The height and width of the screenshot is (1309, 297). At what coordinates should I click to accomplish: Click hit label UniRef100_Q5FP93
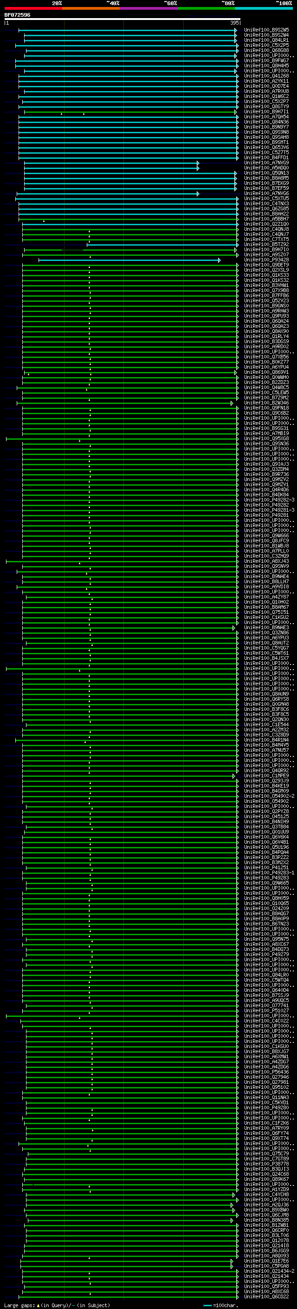[x=266, y=1286]
